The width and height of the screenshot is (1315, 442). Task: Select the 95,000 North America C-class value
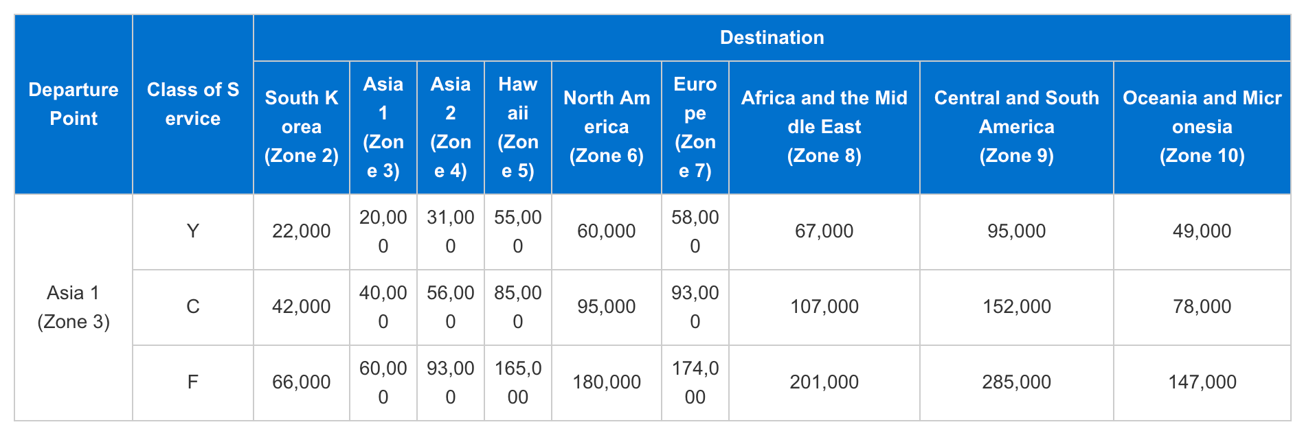[x=607, y=307]
